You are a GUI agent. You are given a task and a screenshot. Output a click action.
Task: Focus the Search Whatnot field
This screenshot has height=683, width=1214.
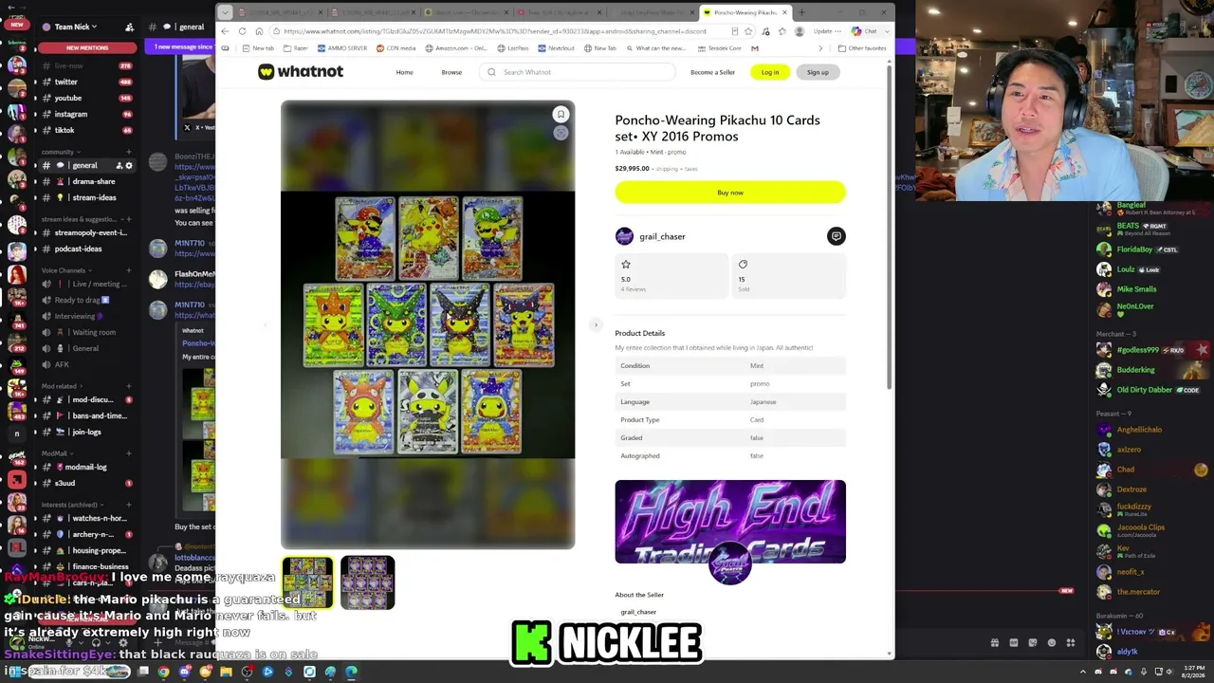(x=579, y=72)
